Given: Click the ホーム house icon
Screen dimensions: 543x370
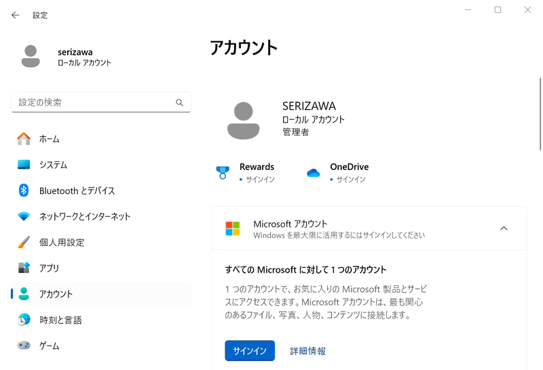Looking at the screenshot, I should click(x=24, y=139).
